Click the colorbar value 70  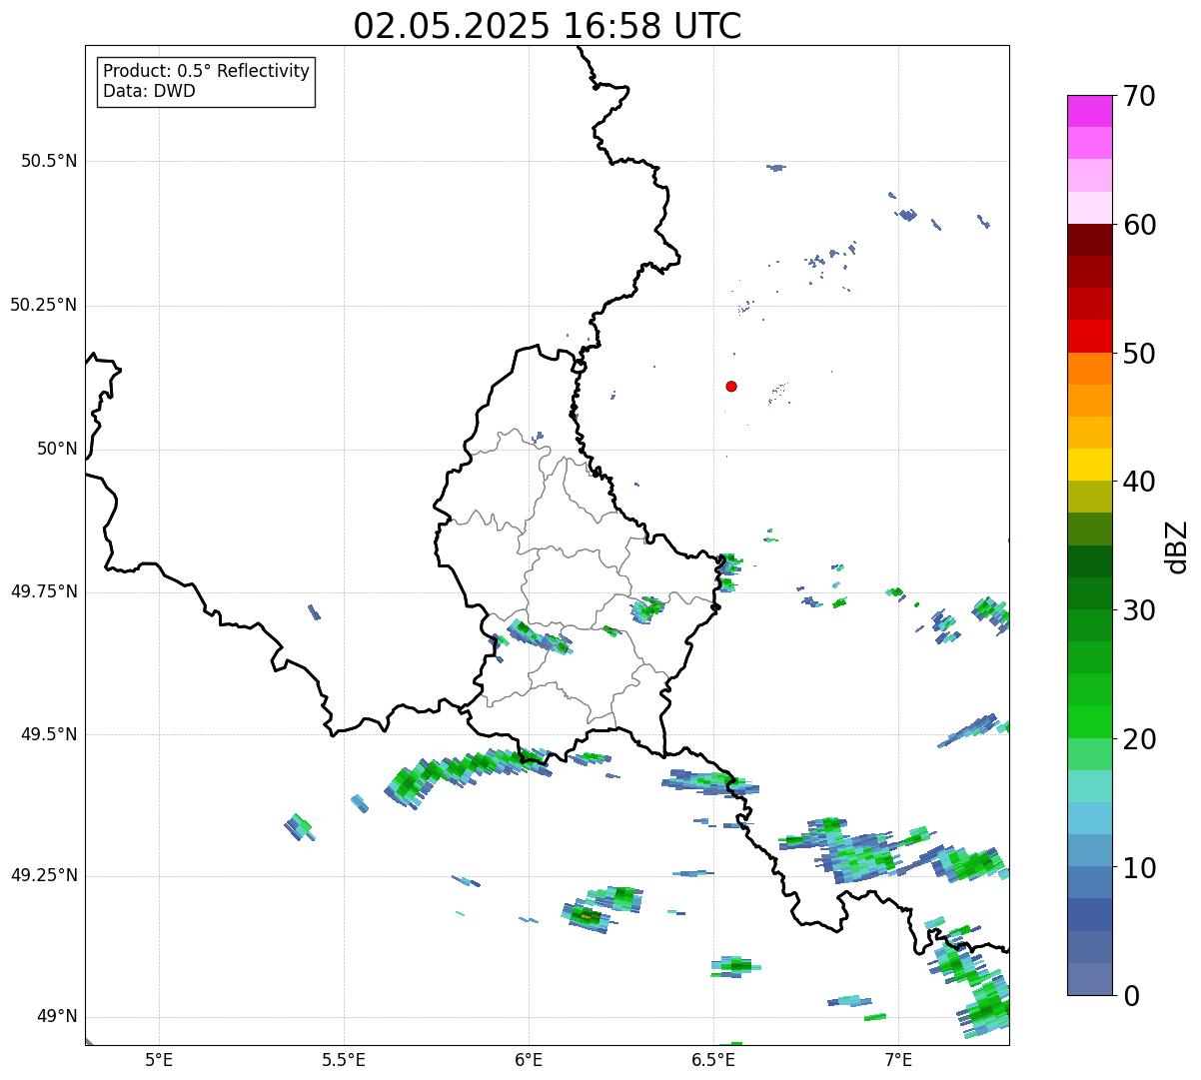pos(1139,96)
